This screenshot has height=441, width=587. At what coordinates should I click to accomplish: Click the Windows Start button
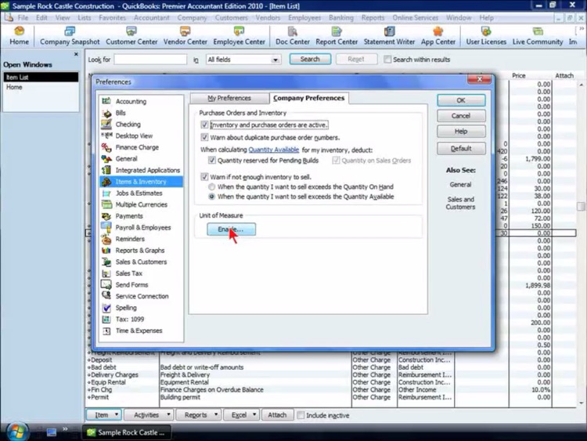(16, 432)
